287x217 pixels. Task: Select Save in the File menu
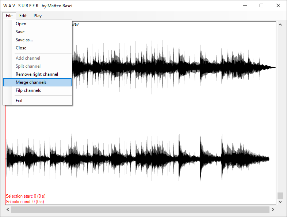[37, 32]
